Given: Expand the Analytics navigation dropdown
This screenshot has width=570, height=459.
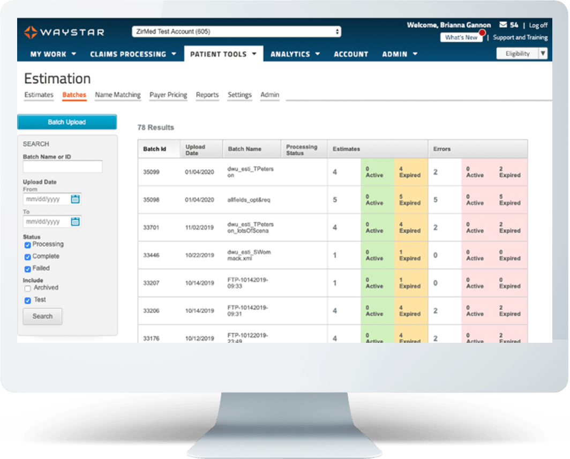Looking at the screenshot, I should click(317, 54).
